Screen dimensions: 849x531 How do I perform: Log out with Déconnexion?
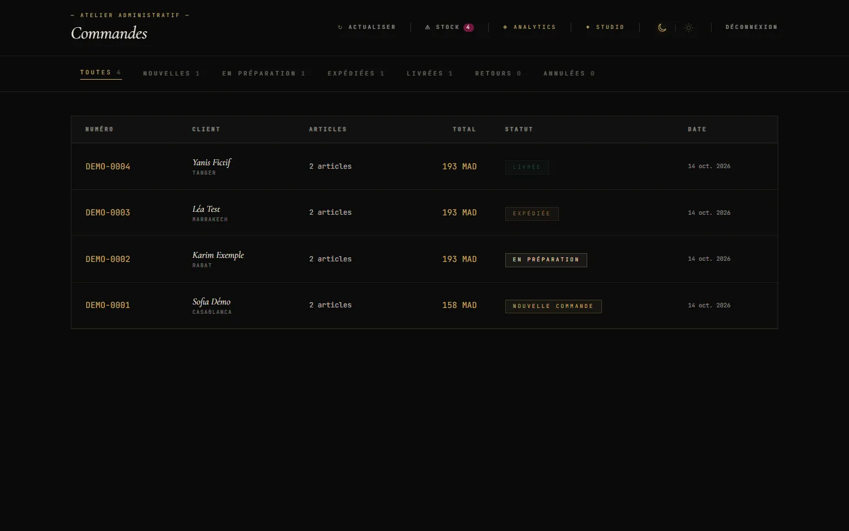[752, 27]
